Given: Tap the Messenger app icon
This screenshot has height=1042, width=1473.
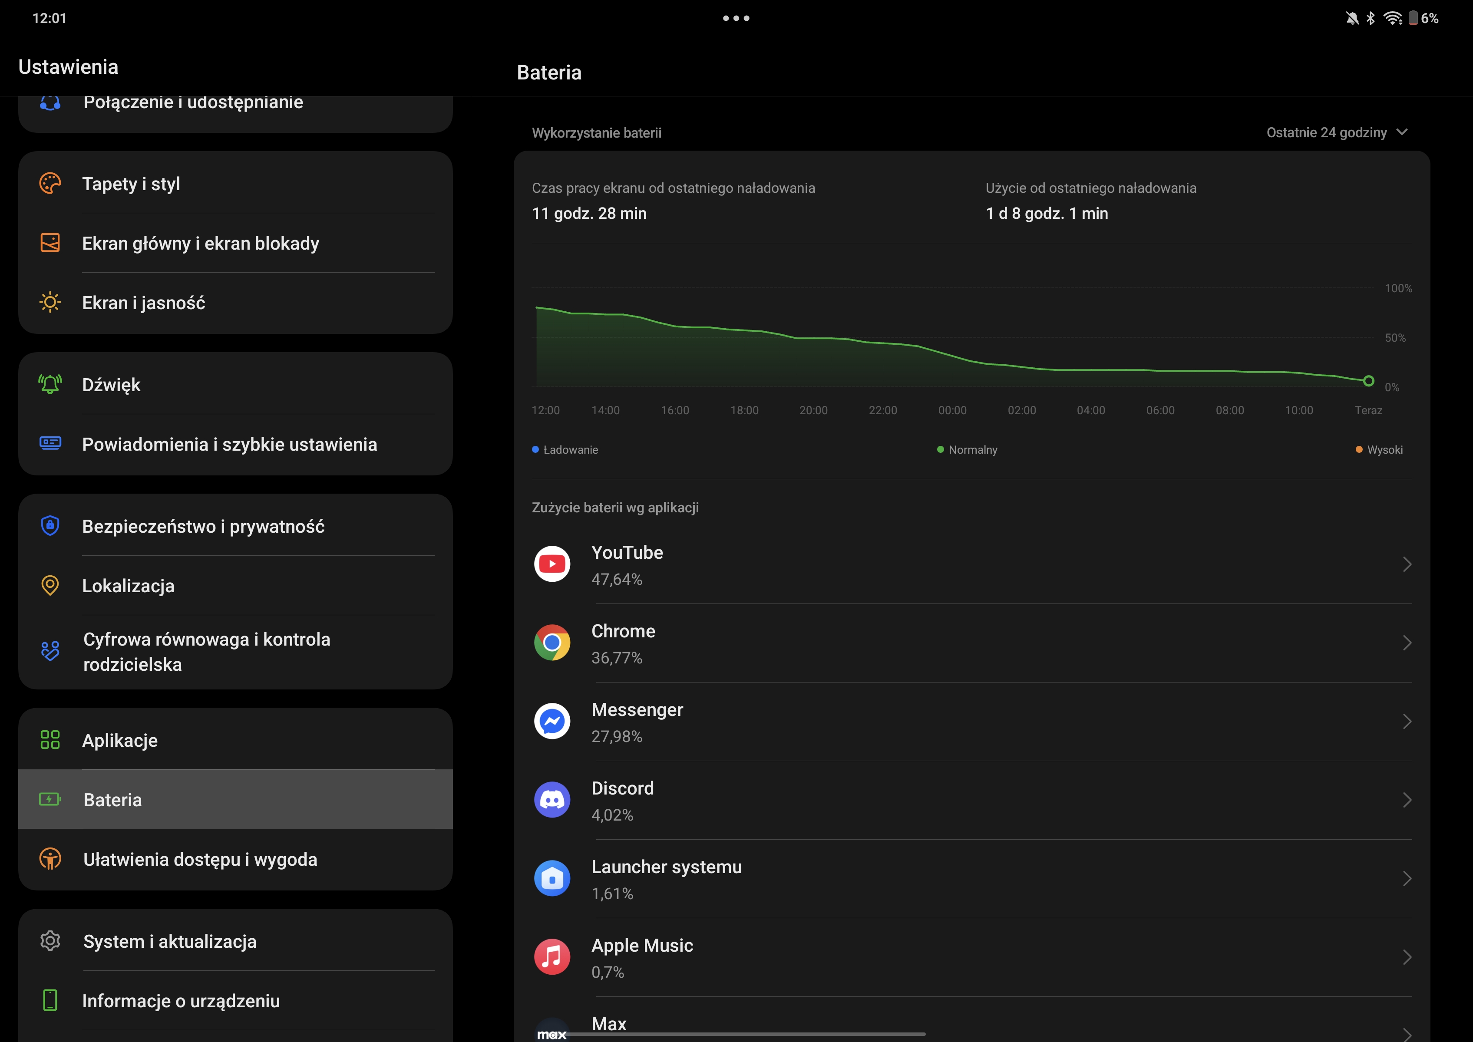Looking at the screenshot, I should (x=552, y=721).
